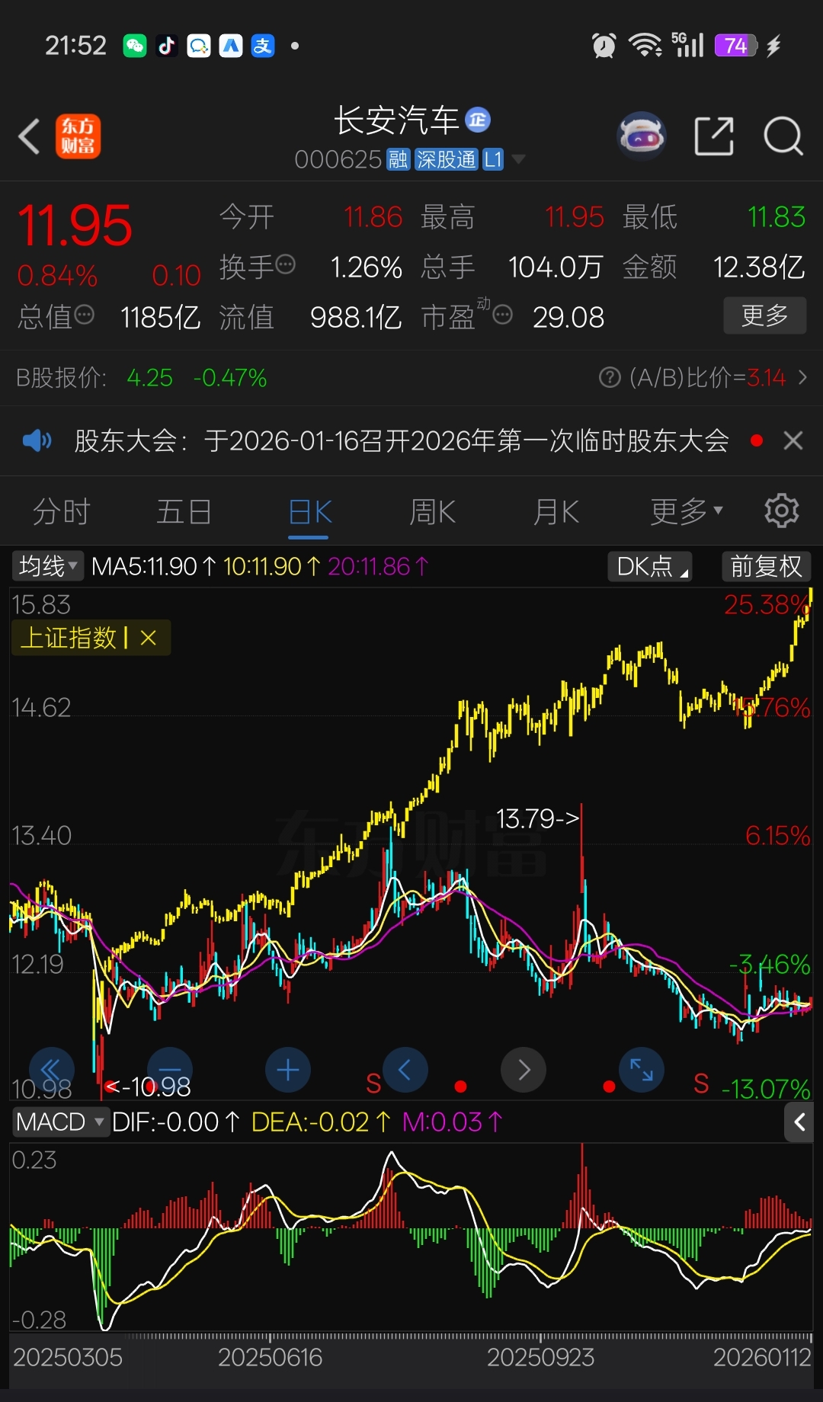Tap the WeChat notification icon
Viewport: 823px width, 1402px height.
[x=135, y=46]
